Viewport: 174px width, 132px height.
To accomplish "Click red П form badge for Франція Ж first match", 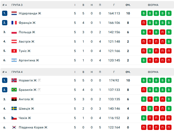I will click(x=144, y=23).
